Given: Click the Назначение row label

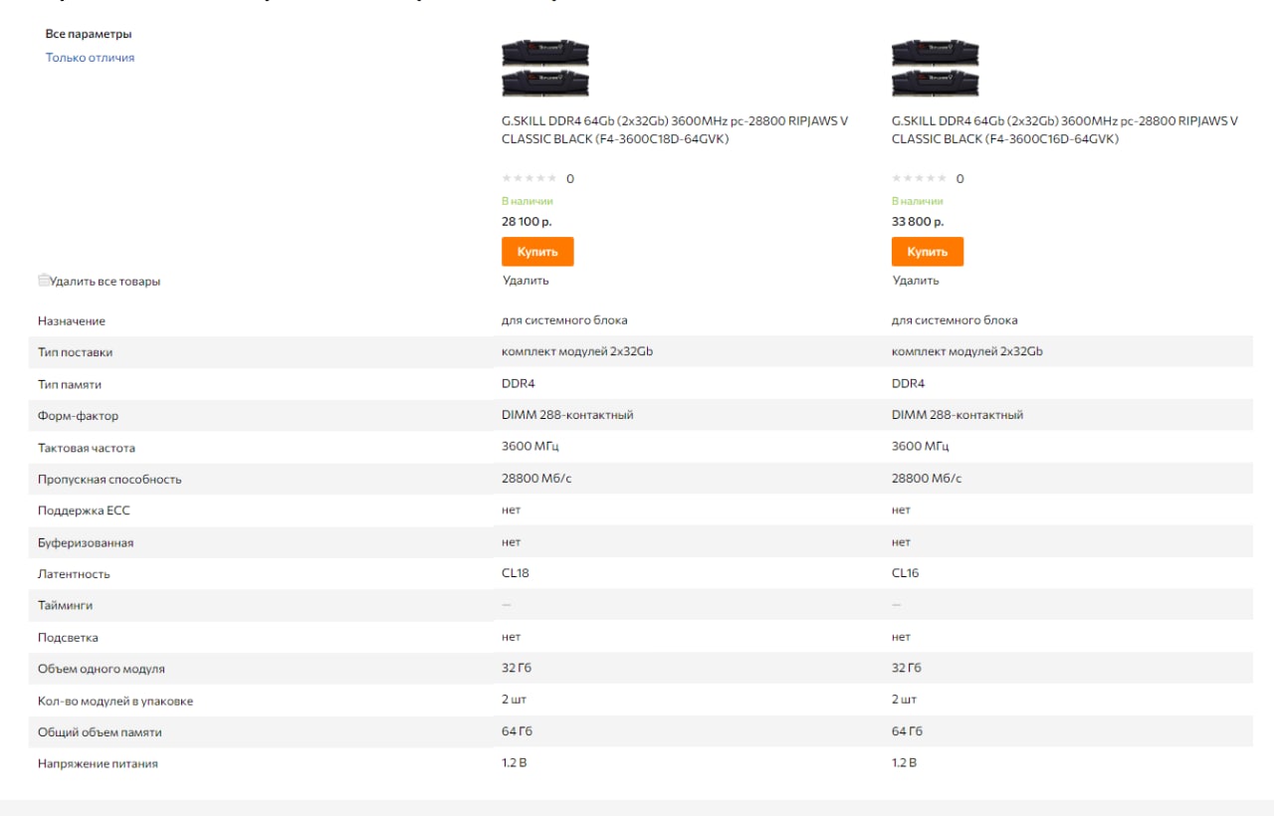Looking at the screenshot, I should 72,321.
